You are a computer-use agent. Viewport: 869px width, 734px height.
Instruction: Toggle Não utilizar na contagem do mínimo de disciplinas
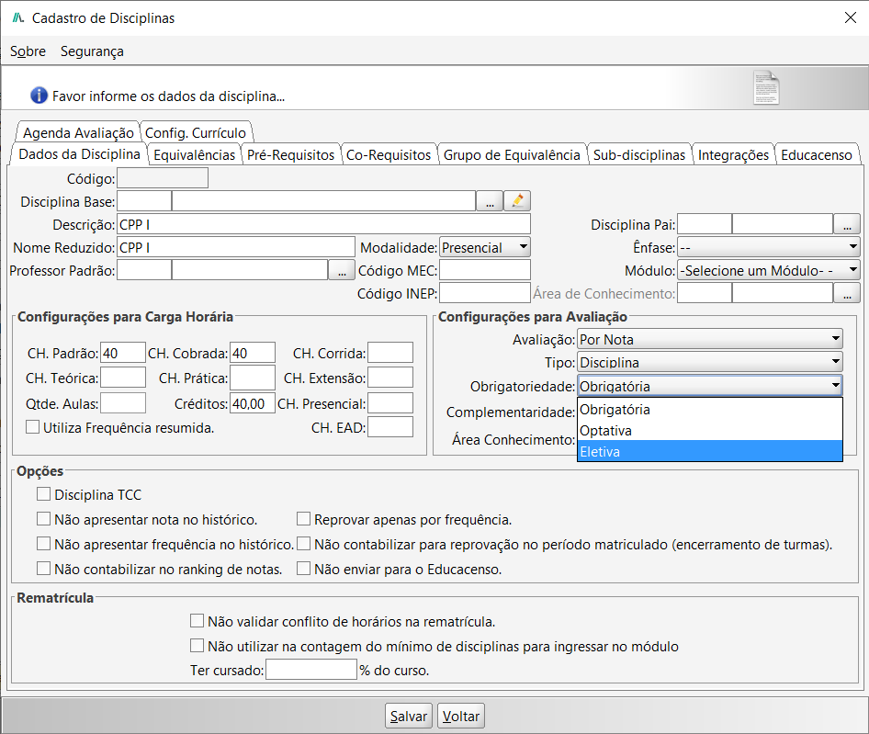pyautogui.click(x=197, y=646)
